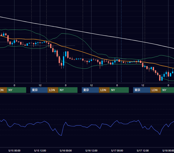Click the 5/16 00:00 date label
Viewport: 174px width, 153px height.
(x=66, y=150)
